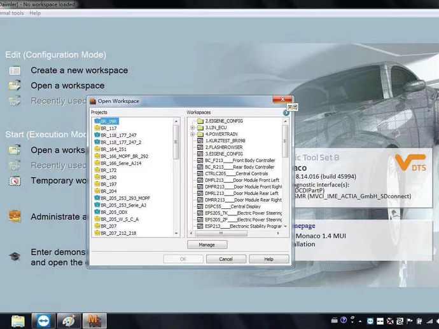
Task: Click Workspaces list scroll up arrow
Action: pyautogui.click(x=285, y=121)
